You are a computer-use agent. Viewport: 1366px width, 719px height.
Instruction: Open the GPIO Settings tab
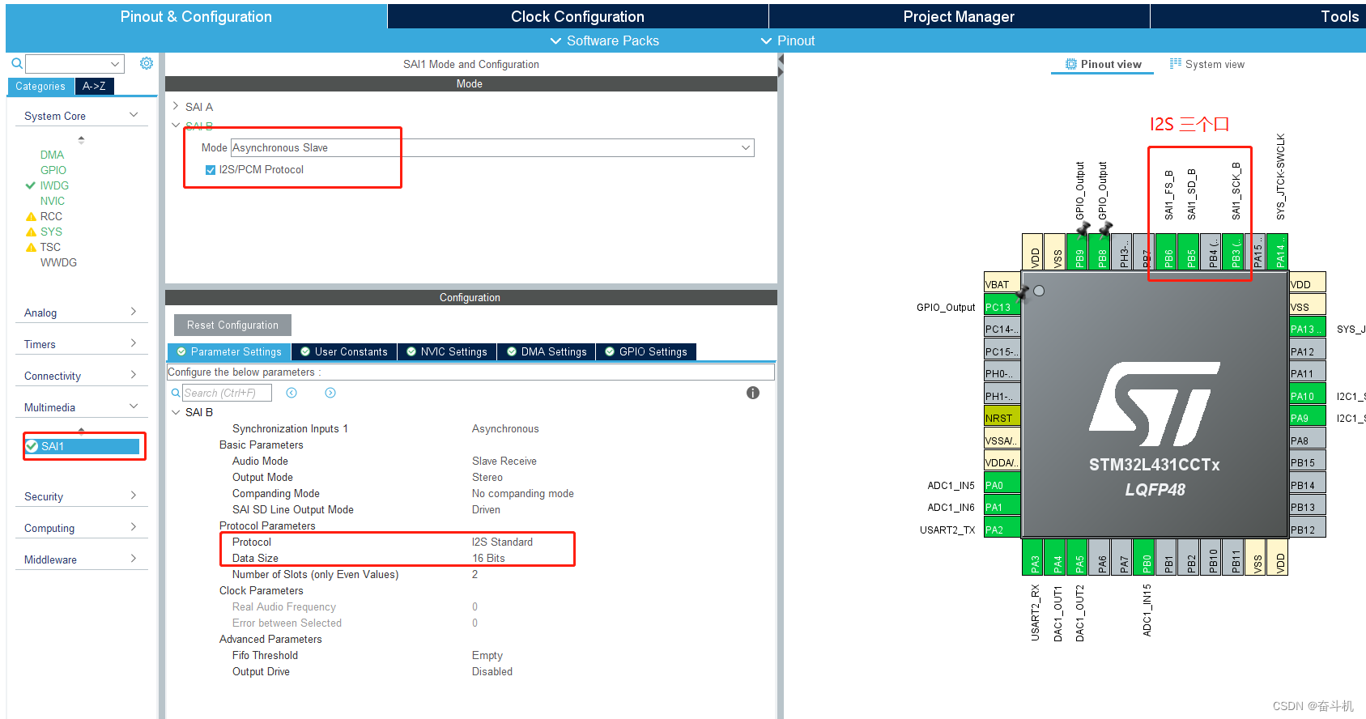click(x=646, y=351)
